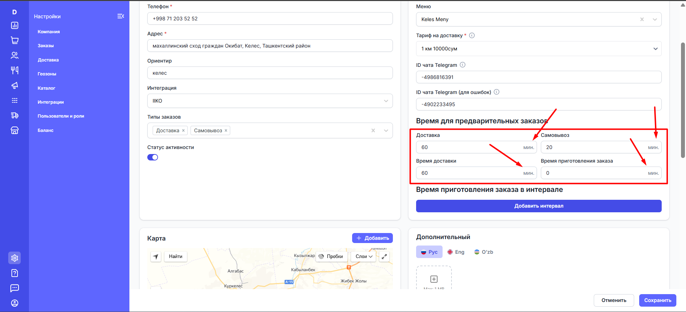The width and height of the screenshot is (686, 312).
Task: Click the Сохранить button
Action: (x=657, y=300)
